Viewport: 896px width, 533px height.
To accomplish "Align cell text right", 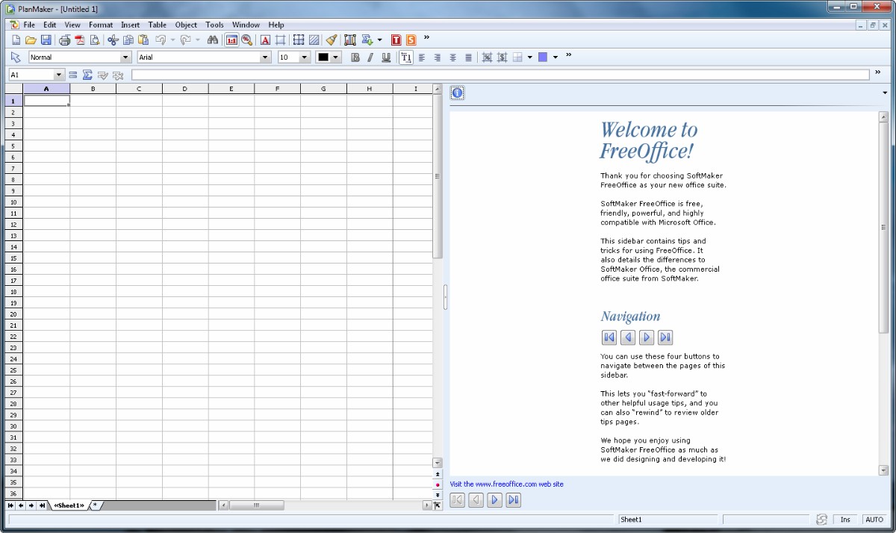I will point(438,57).
